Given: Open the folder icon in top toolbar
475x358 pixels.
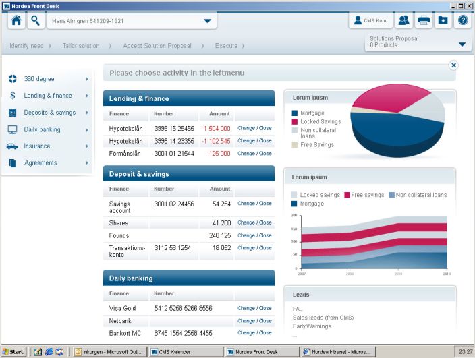Looking at the screenshot, I should 443,20.
